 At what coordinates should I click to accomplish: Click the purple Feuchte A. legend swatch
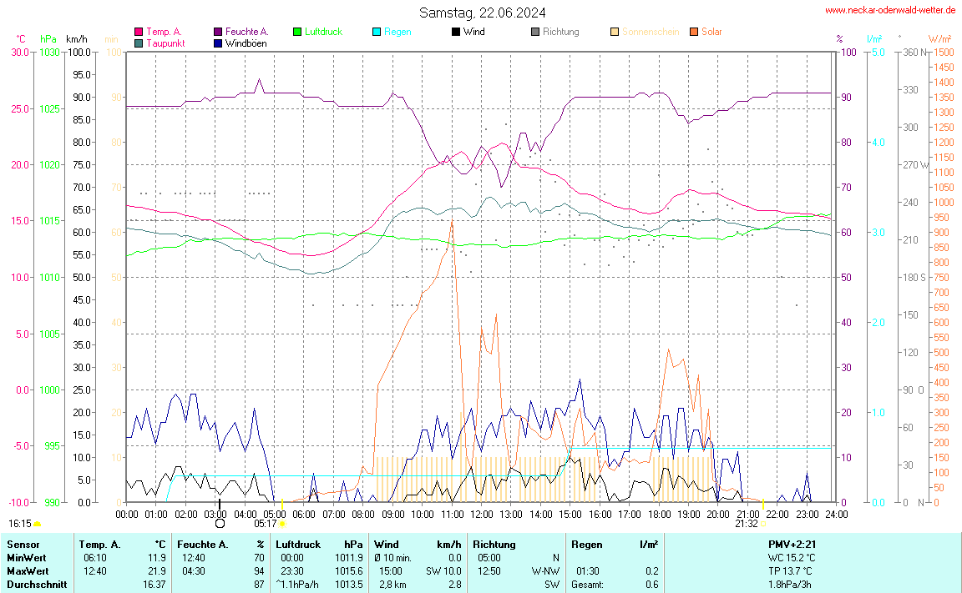coord(218,33)
